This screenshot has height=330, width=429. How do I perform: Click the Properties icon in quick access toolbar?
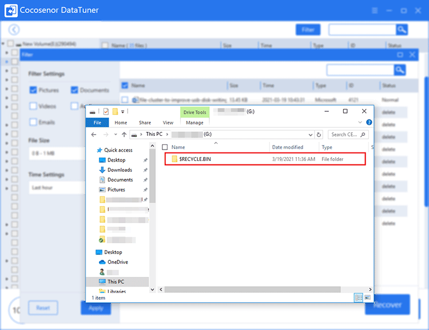coord(106,111)
